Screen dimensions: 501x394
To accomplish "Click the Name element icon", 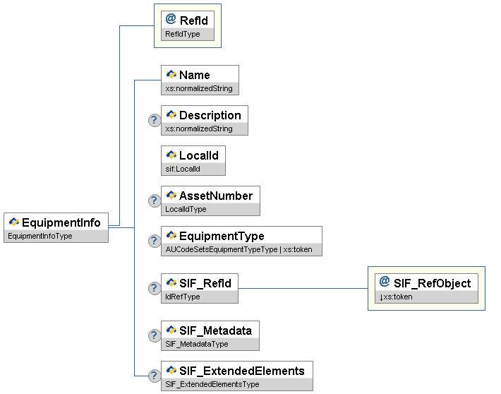I will point(171,74).
